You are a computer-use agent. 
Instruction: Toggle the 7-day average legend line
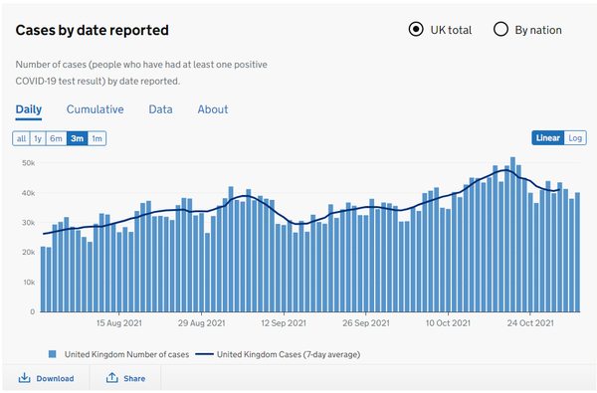pyautogui.click(x=204, y=354)
